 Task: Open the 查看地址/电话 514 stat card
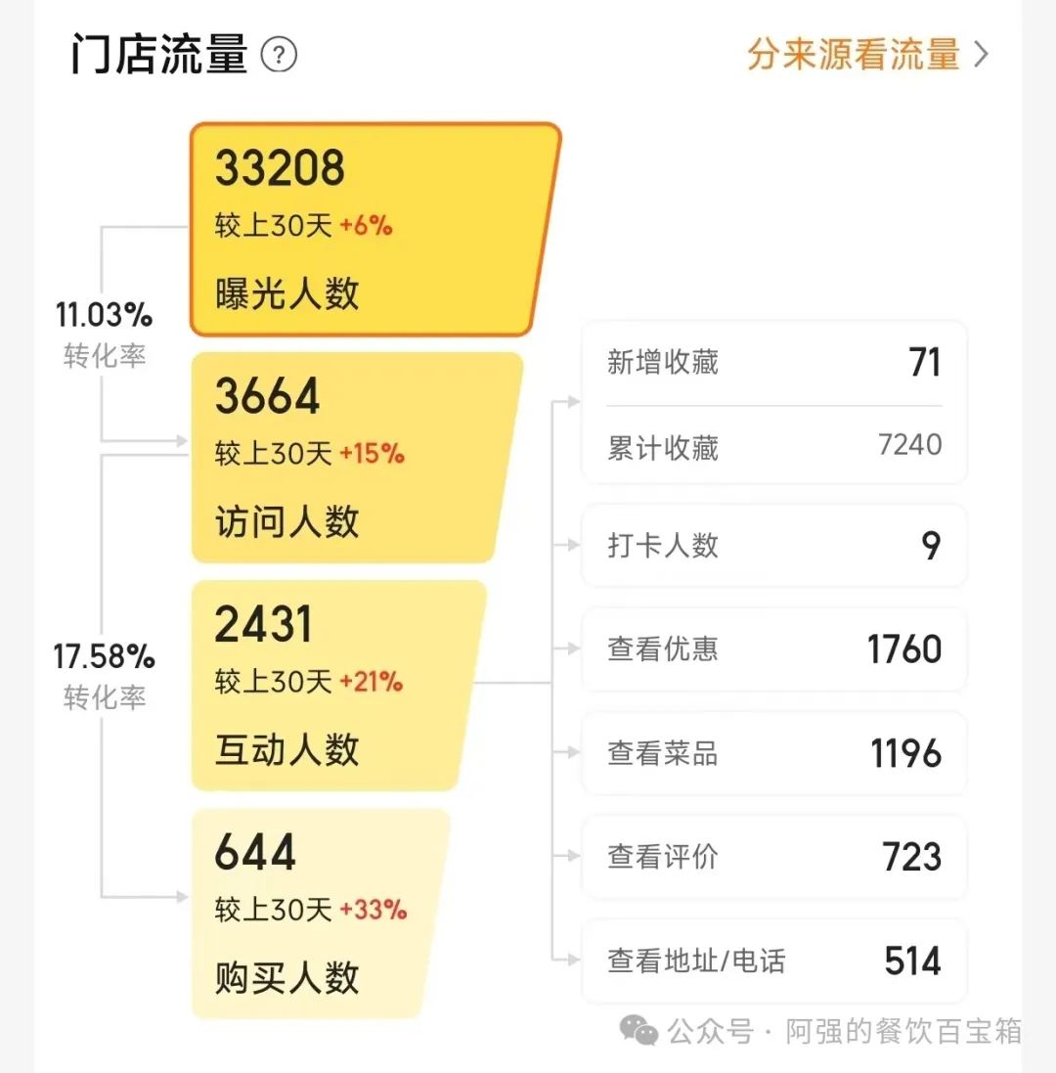tap(774, 961)
